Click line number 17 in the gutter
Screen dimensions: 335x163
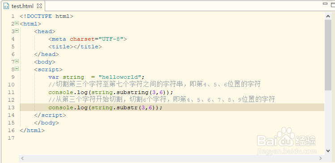pos(11,138)
